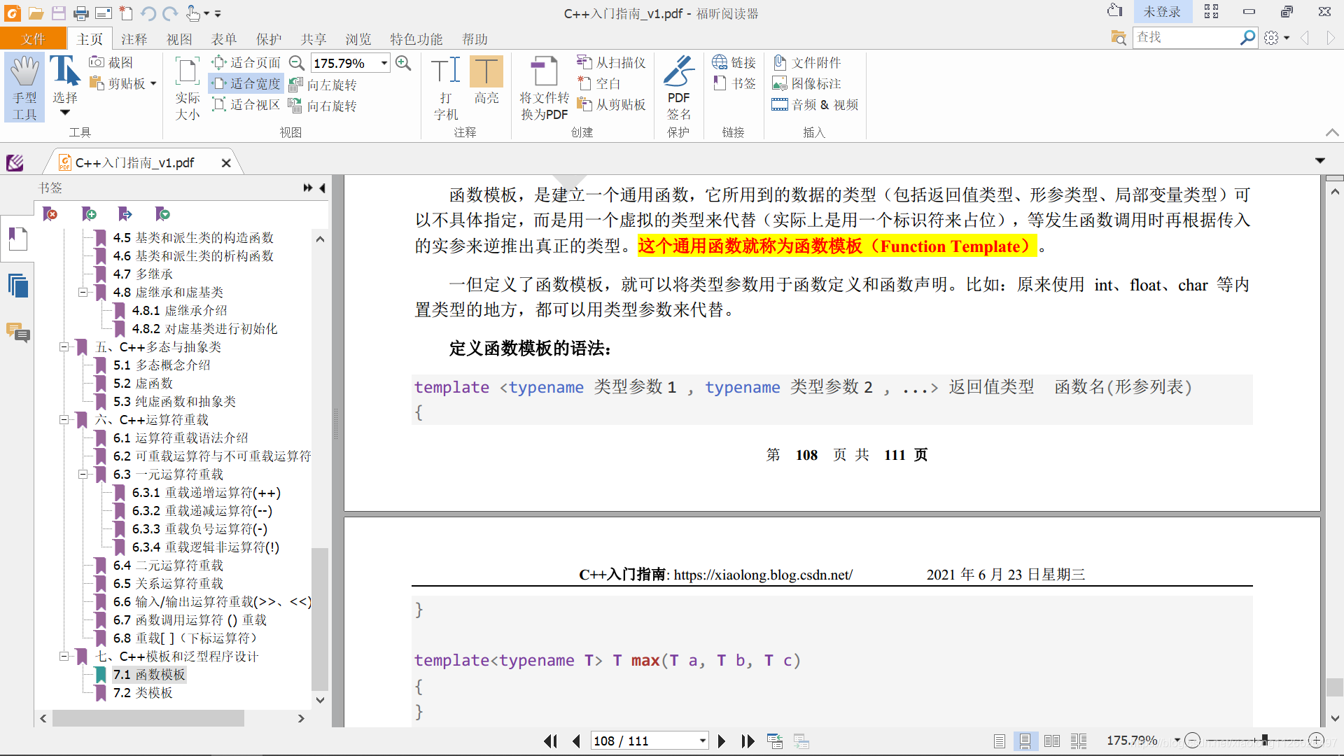
Task: Click the Snapshot (截图) icon
Action: coord(97,62)
